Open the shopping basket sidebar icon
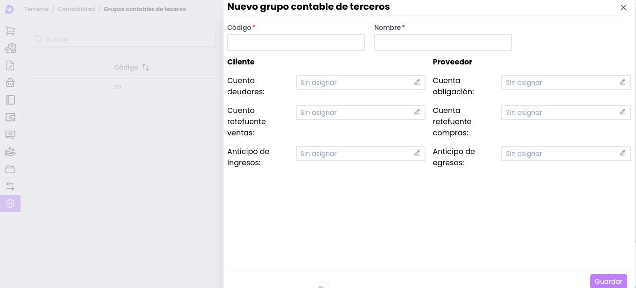 (x=10, y=83)
